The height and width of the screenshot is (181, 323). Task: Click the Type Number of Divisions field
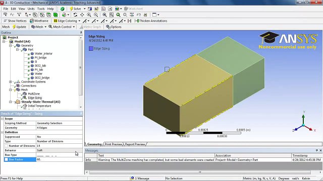point(60,141)
